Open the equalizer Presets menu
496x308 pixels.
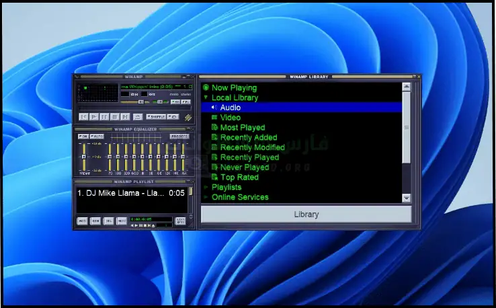179,136
